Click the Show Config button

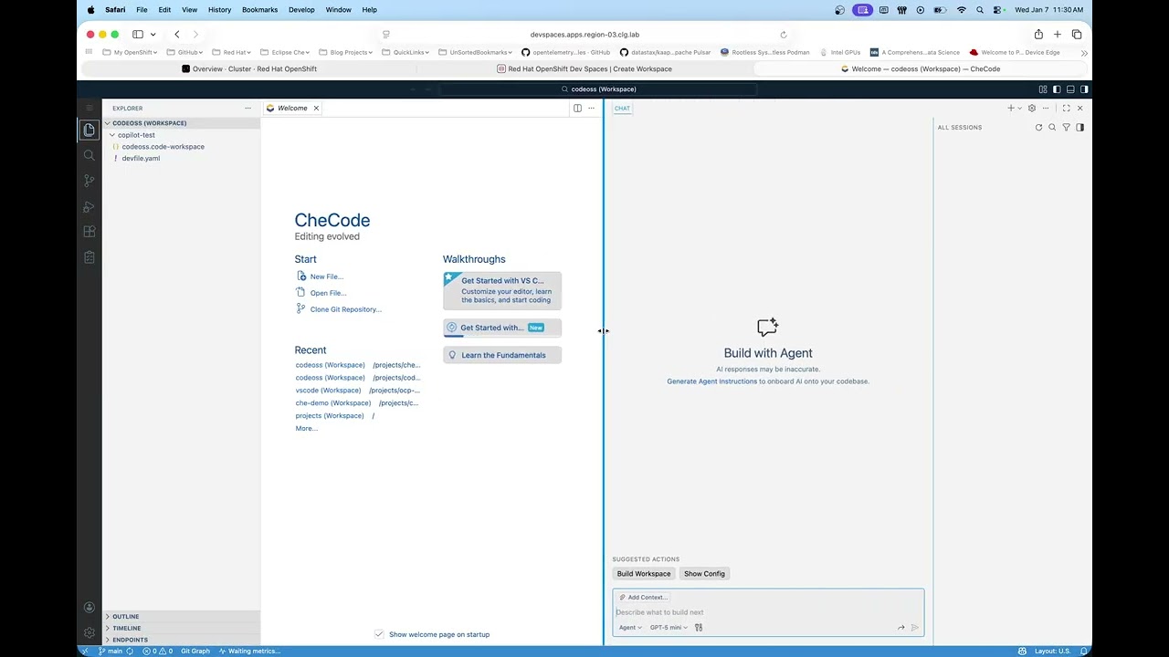(704, 574)
